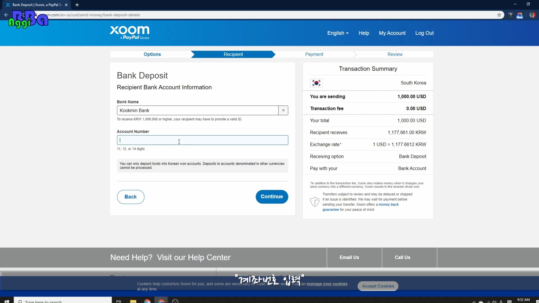Focus the Account Number input field

point(202,140)
